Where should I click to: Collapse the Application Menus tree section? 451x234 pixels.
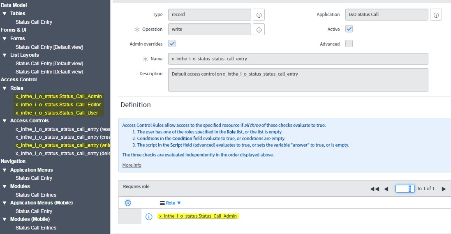(4, 170)
